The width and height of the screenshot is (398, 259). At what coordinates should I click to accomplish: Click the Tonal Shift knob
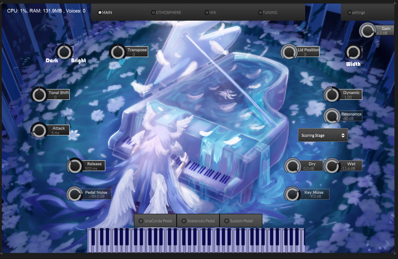point(39,94)
